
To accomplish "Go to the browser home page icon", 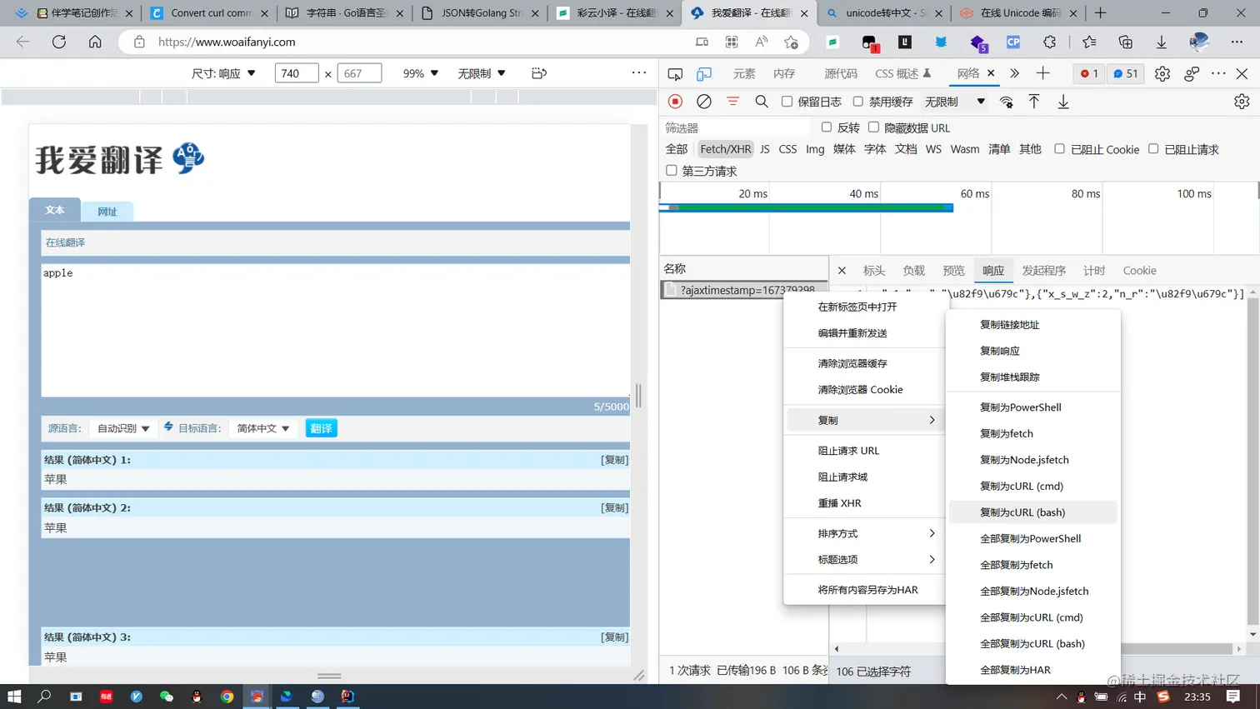I will (x=95, y=42).
